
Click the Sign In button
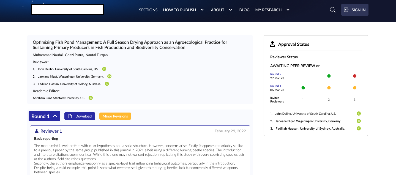point(355,10)
